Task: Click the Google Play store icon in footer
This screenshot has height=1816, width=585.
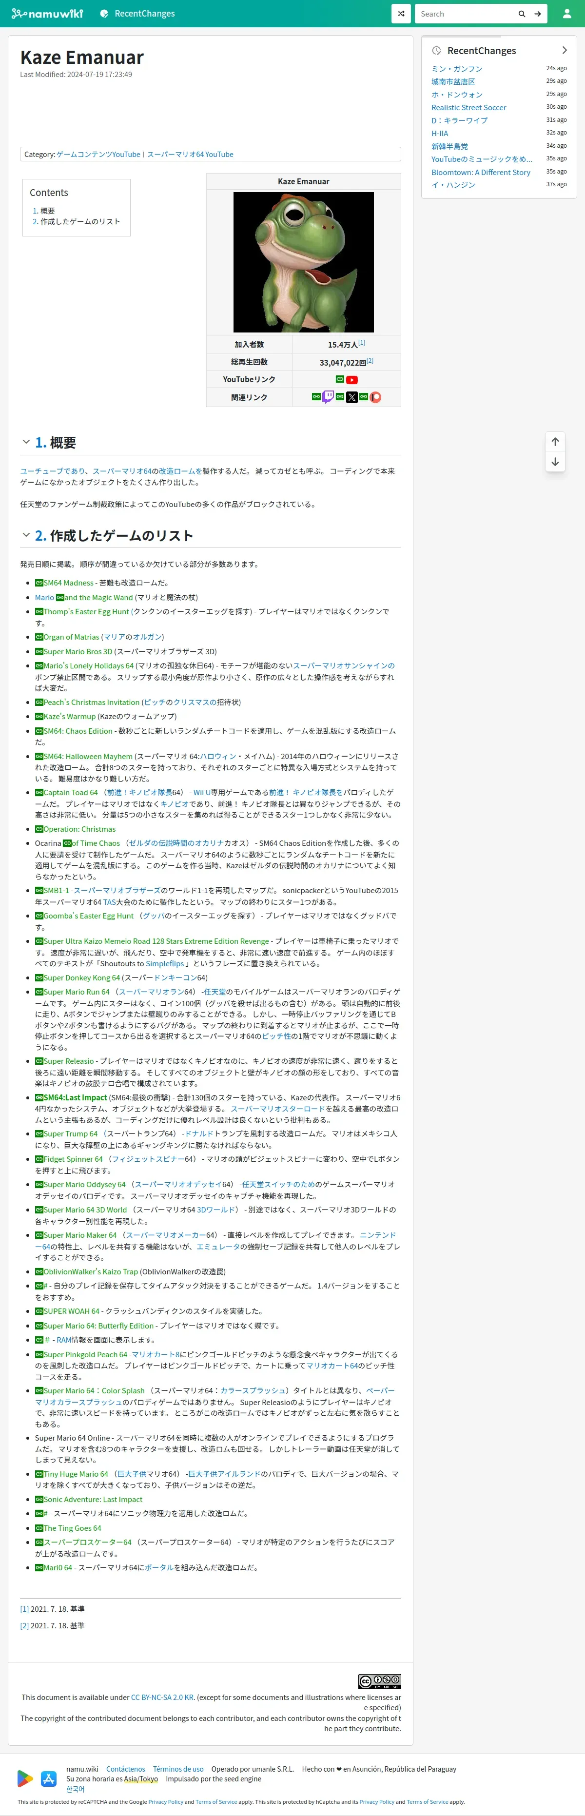Action: coord(25,1778)
